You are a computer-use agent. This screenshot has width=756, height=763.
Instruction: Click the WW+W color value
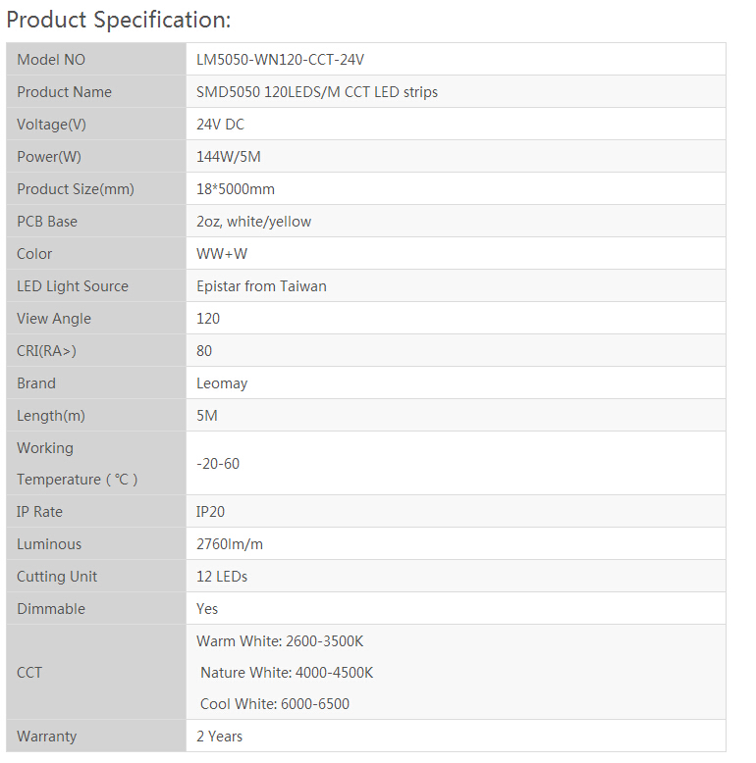(x=222, y=254)
